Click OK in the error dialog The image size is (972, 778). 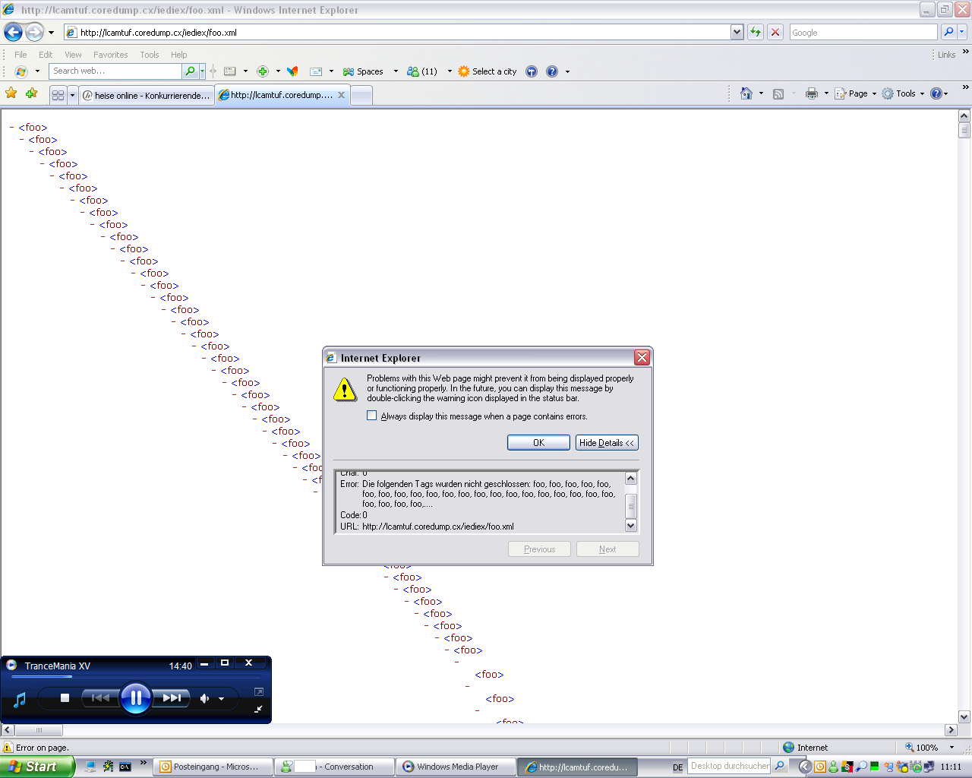tap(538, 443)
